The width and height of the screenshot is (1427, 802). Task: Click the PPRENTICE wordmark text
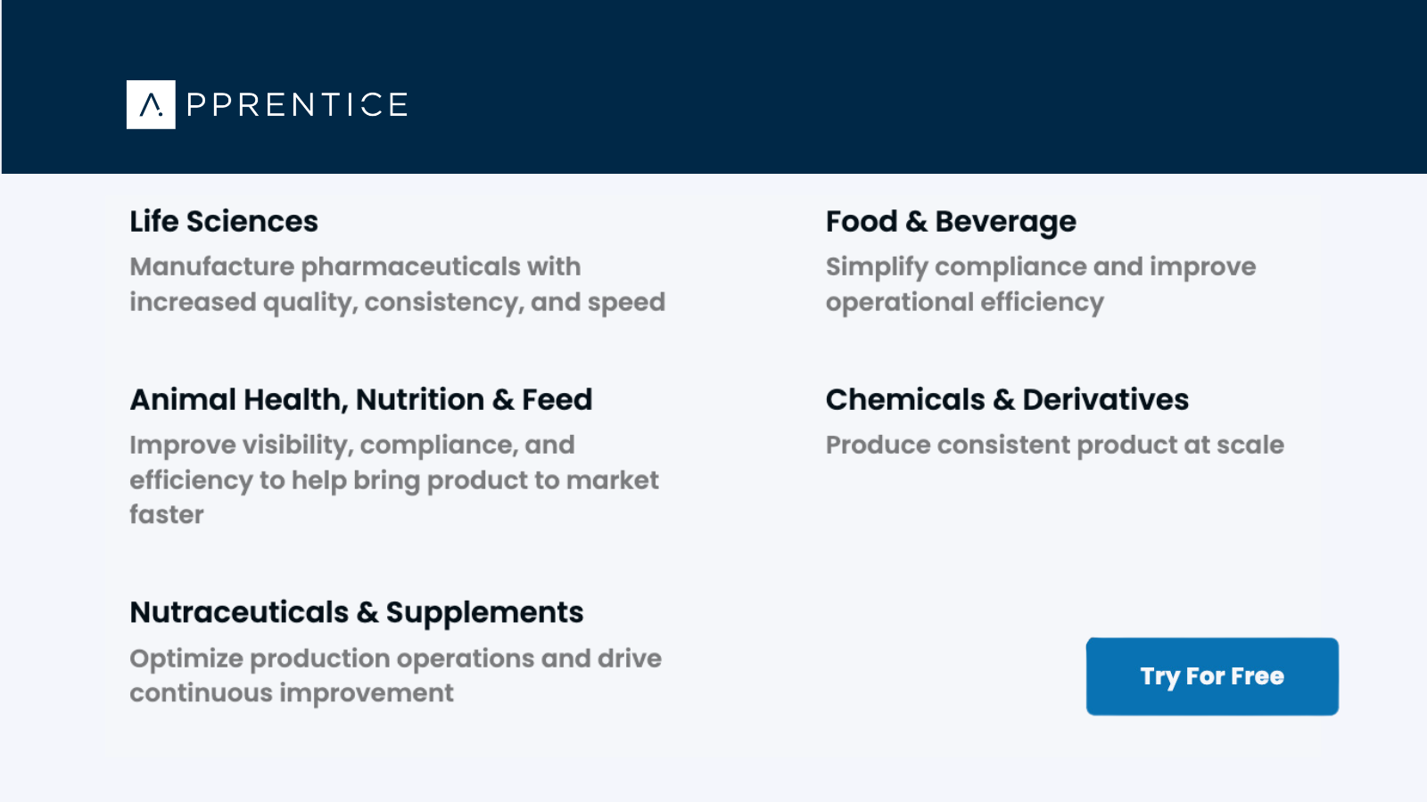(x=297, y=105)
